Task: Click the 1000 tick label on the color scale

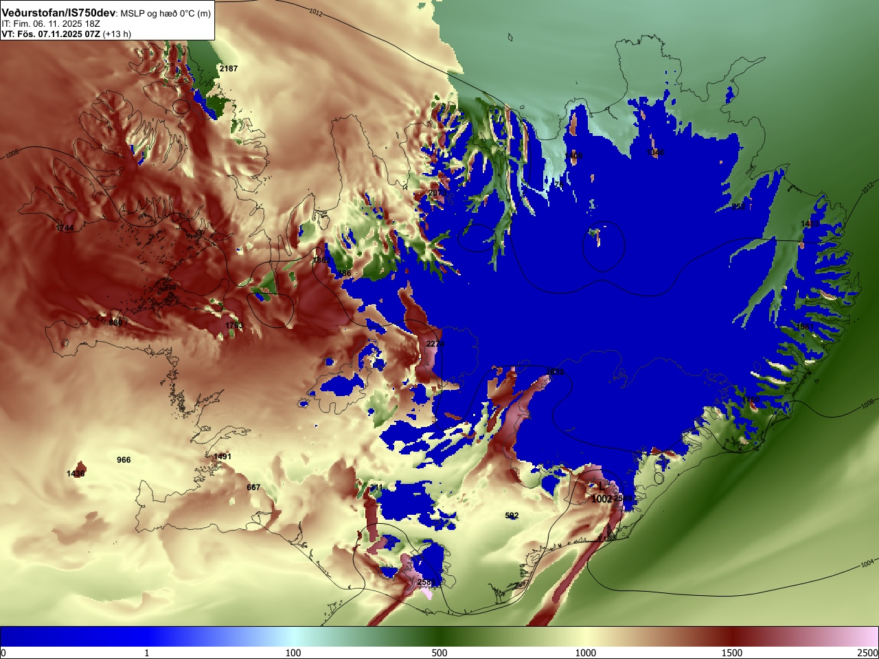Action: coord(586,653)
